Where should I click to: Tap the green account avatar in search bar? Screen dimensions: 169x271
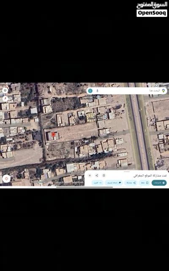(x=90, y=91)
